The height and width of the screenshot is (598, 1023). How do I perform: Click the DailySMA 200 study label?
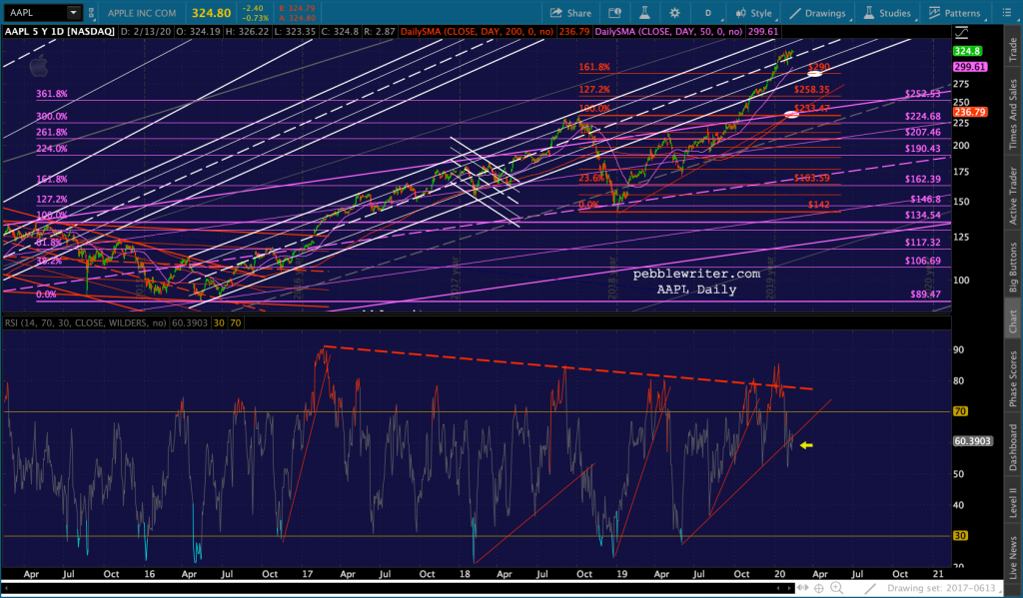[477, 31]
